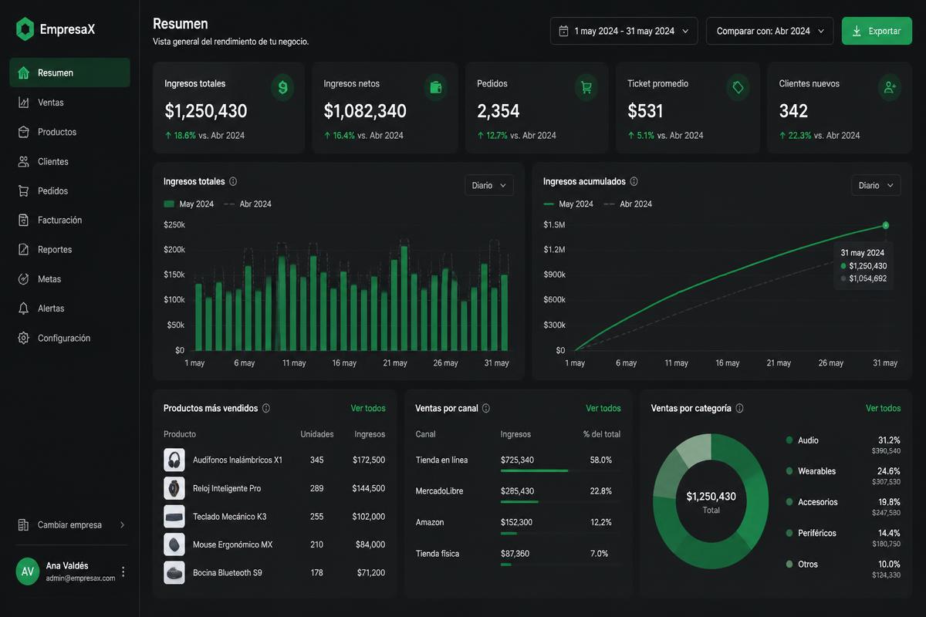Click MercadoLibre progress bar
The height and width of the screenshot is (617, 926).
point(559,502)
